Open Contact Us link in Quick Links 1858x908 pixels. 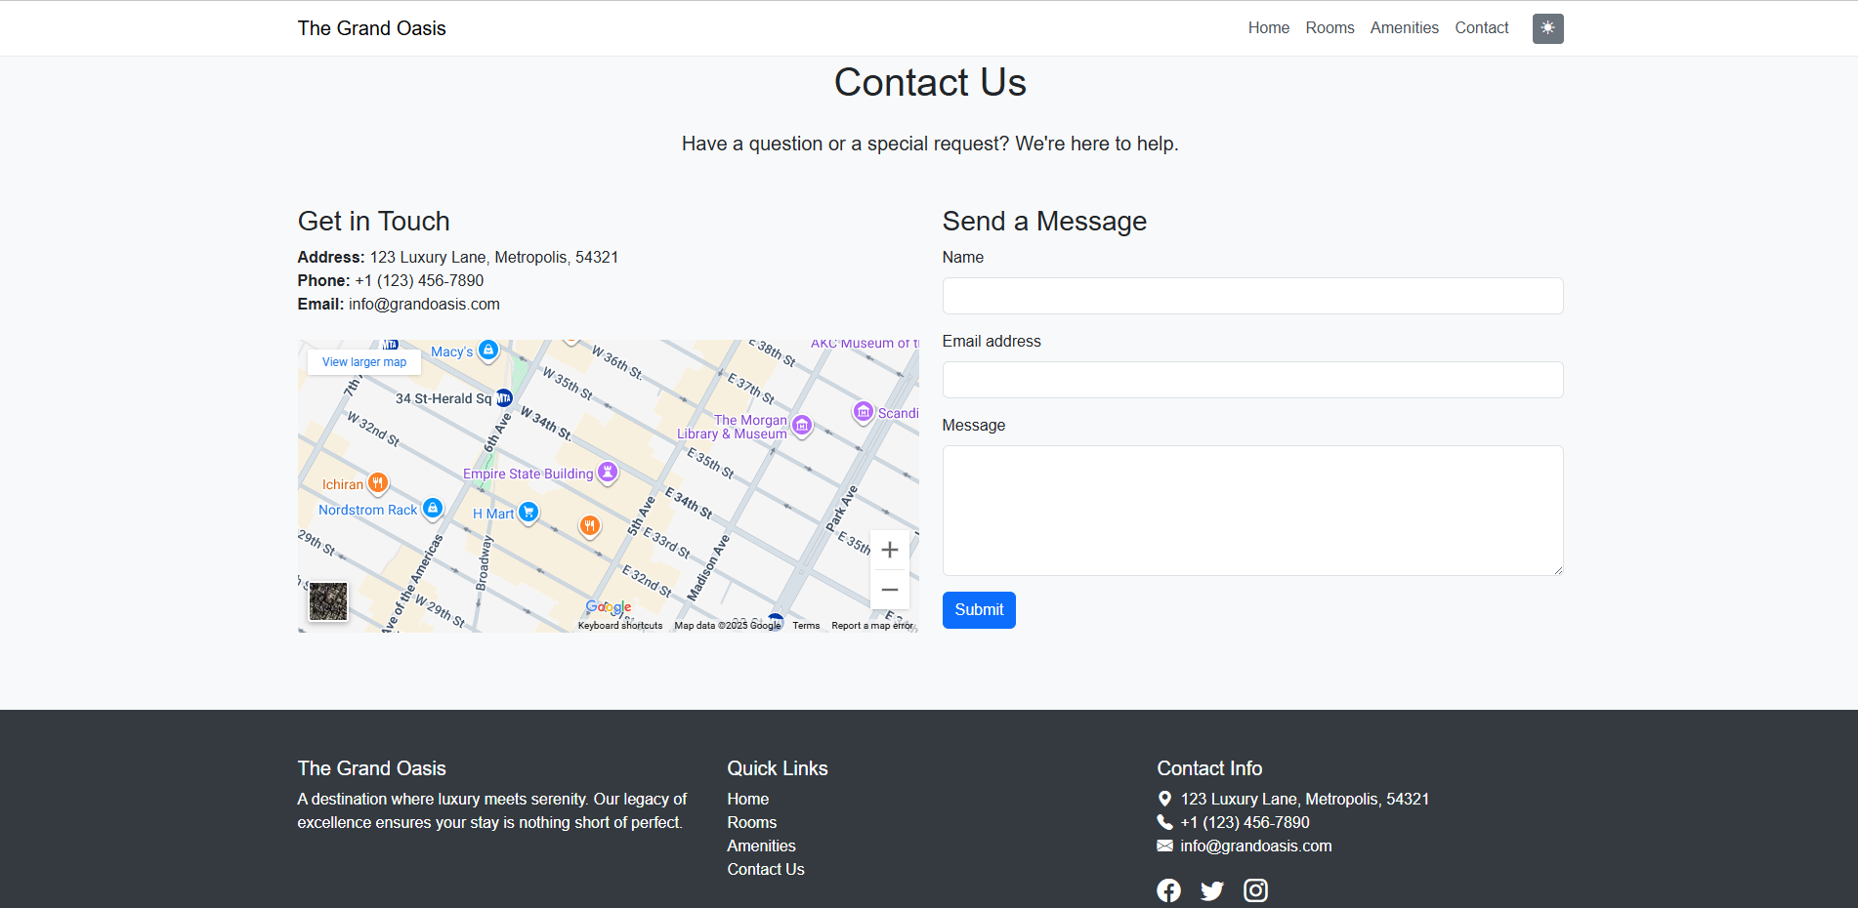pyautogui.click(x=765, y=869)
